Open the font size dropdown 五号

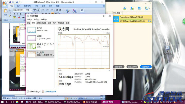click(29, 10)
